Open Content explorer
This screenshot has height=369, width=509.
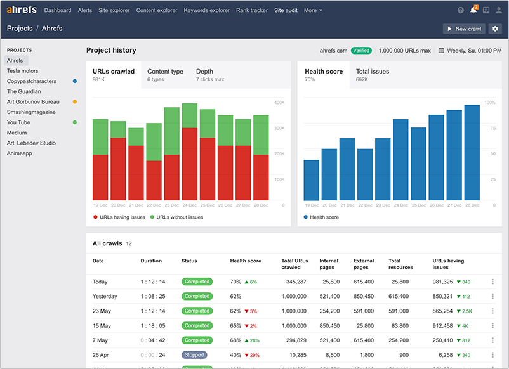pyautogui.click(x=157, y=10)
